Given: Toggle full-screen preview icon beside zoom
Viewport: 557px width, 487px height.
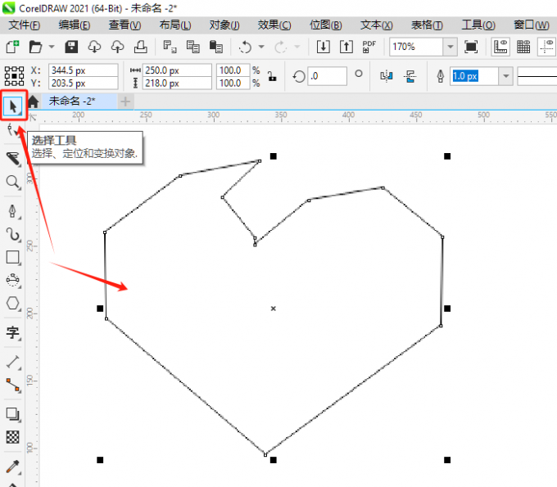Looking at the screenshot, I should click(471, 47).
